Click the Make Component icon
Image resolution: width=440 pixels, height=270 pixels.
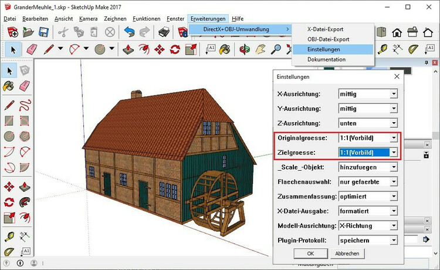(x=25, y=70)
